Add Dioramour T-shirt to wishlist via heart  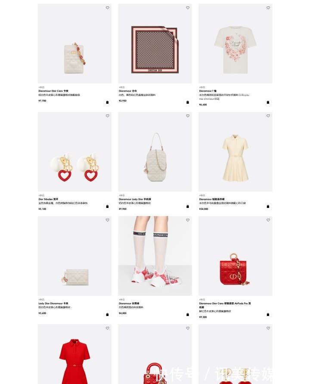268,8
